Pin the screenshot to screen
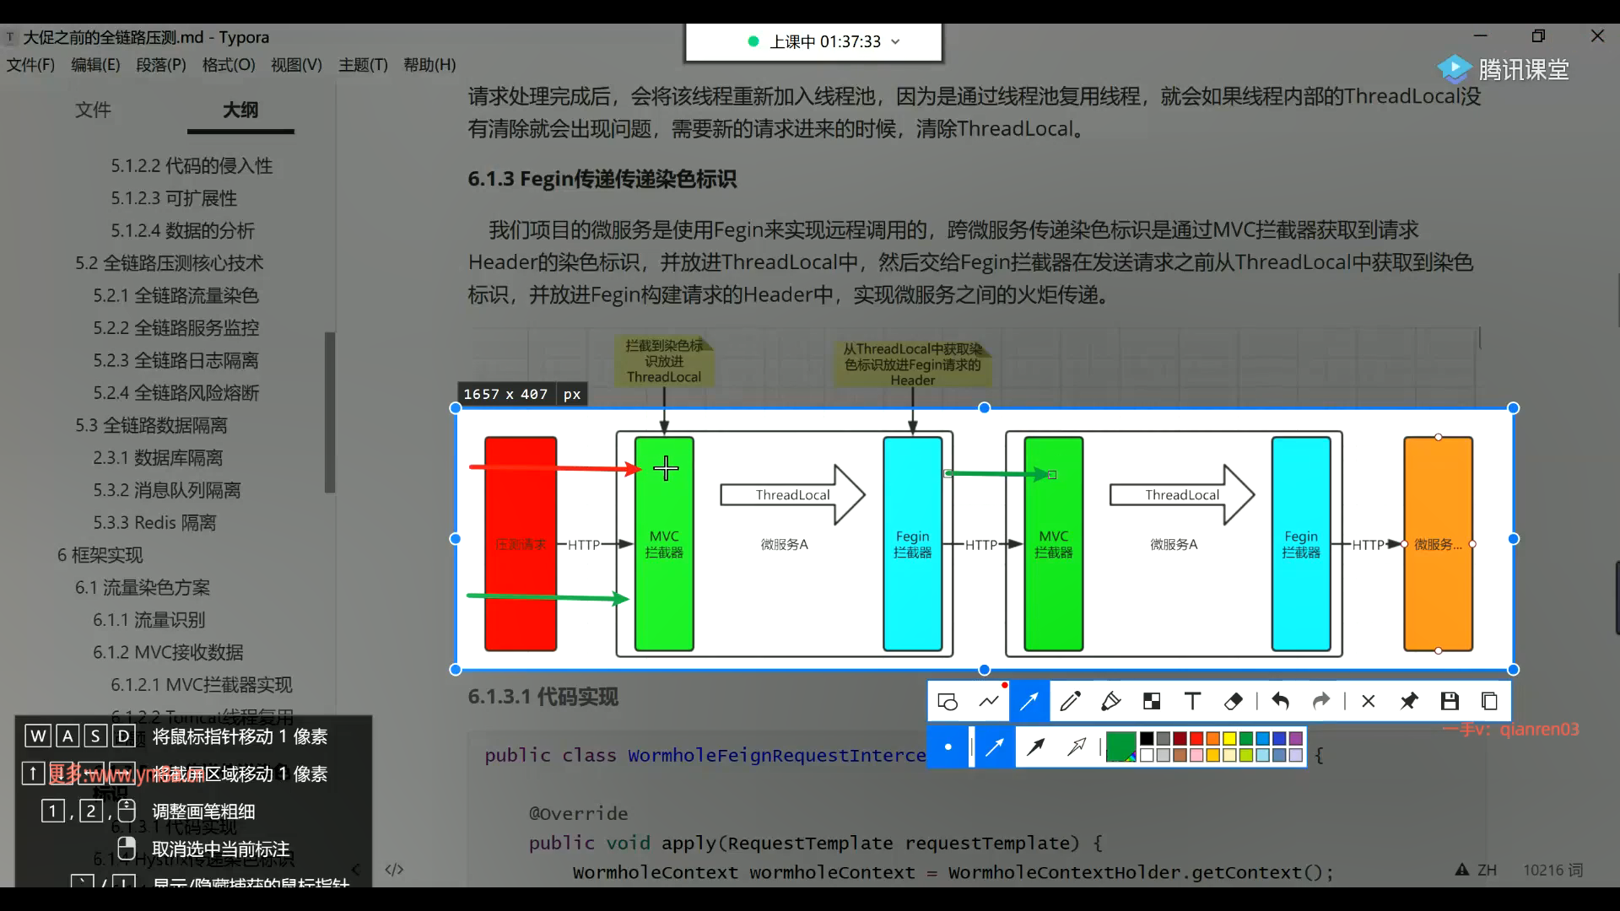The height and width of the screenshot is (911, 1620). click(1409, 702)
